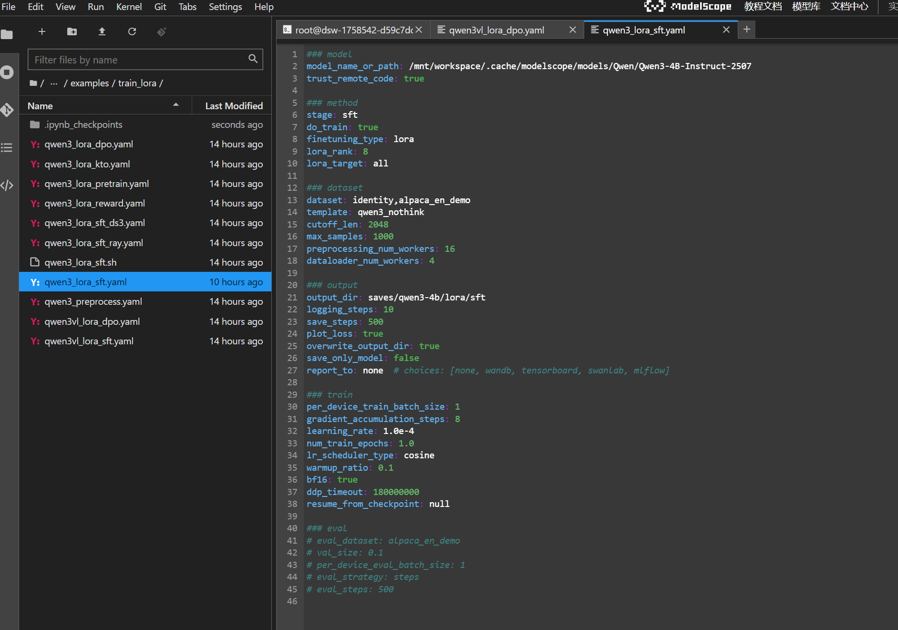Open the .ipynb_checkpoints folder
This screenshot has width=898, height=630.
click(83, 124)
